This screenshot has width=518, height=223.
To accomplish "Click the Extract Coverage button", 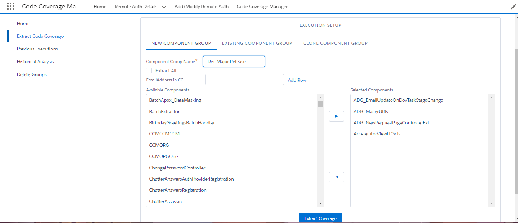I will (320, 218).
